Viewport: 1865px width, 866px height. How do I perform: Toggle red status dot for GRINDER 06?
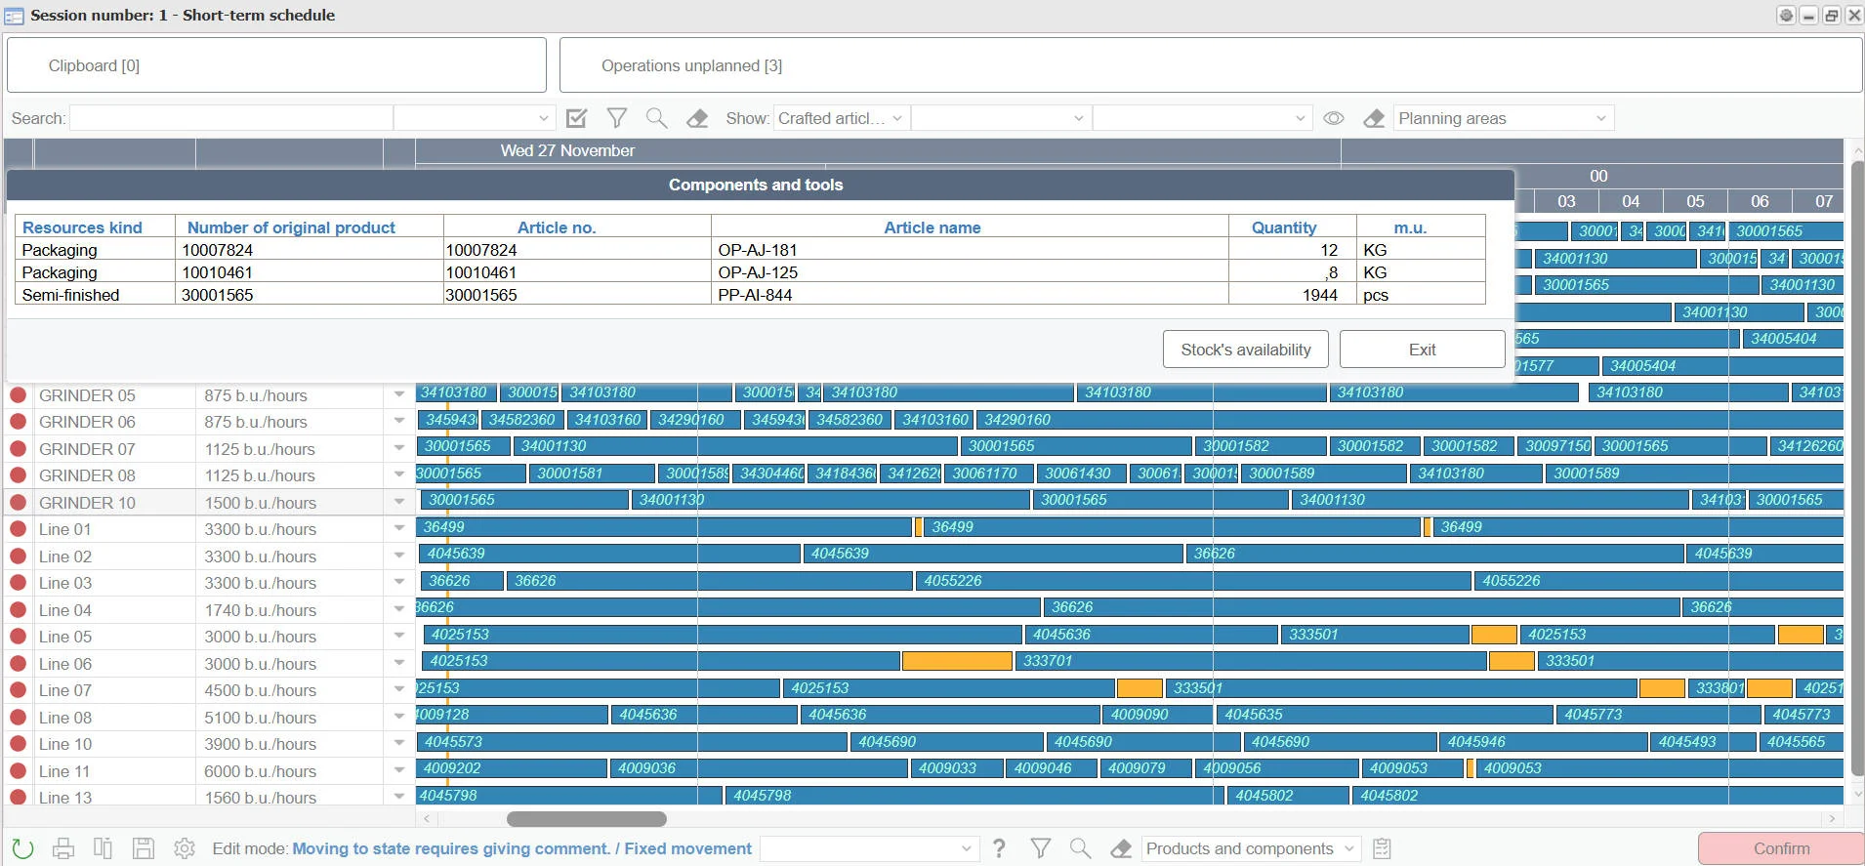click(18, 422)
